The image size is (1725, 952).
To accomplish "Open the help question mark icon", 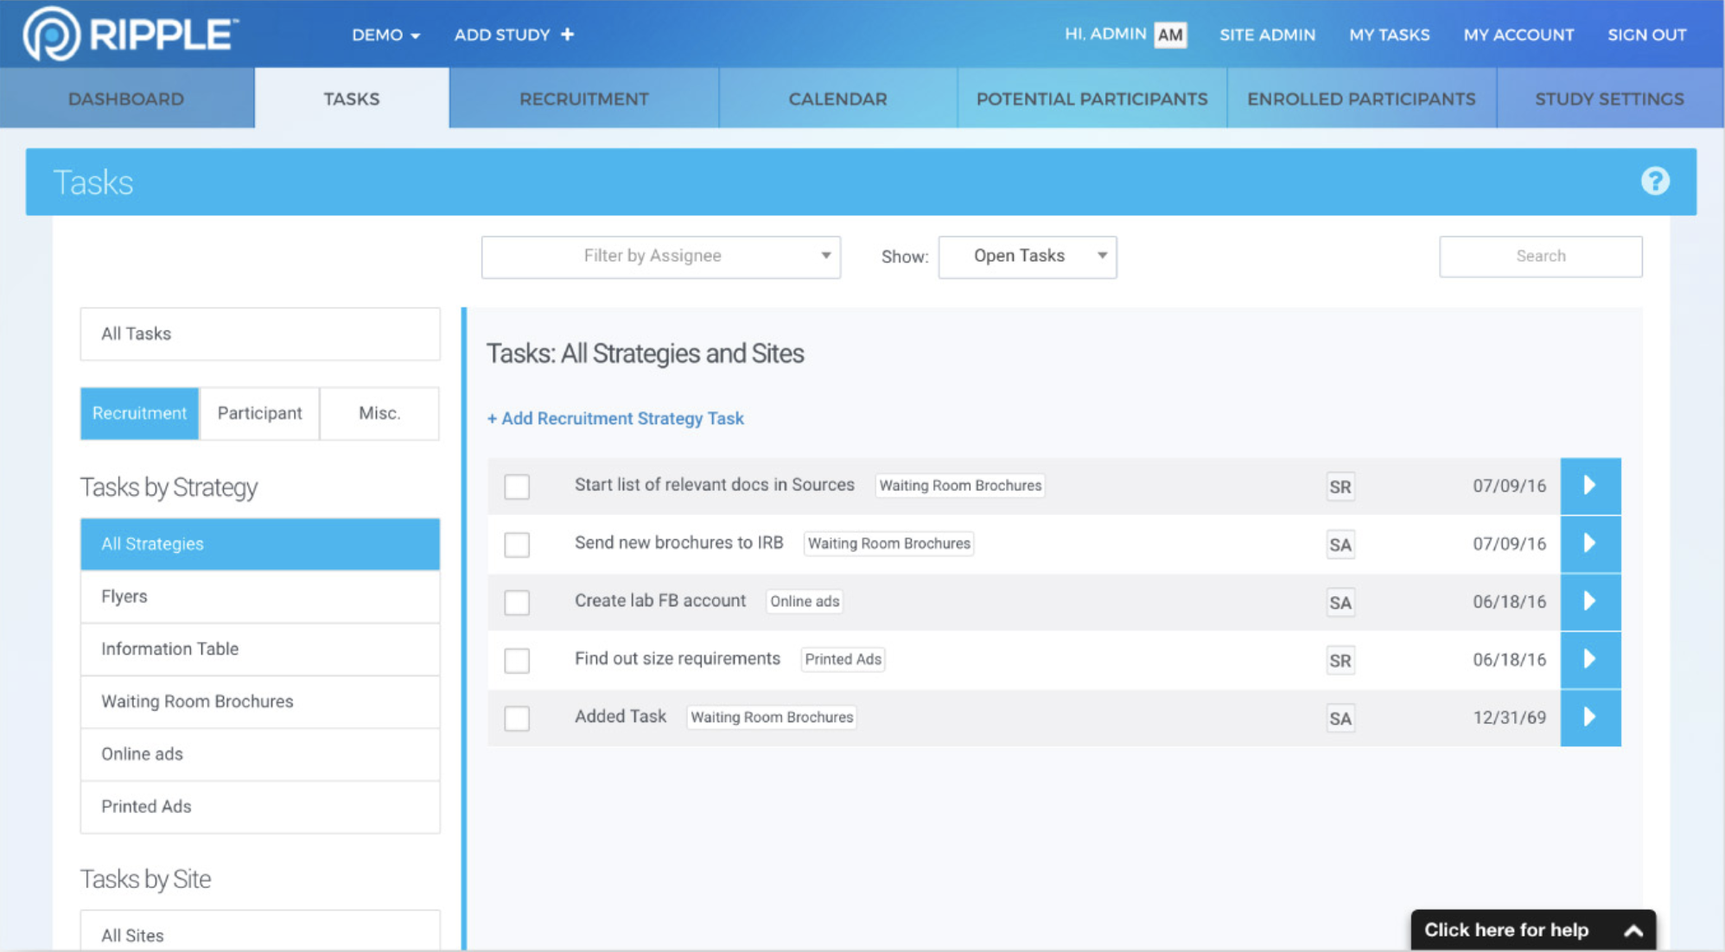I will (x=1654, y=181).
